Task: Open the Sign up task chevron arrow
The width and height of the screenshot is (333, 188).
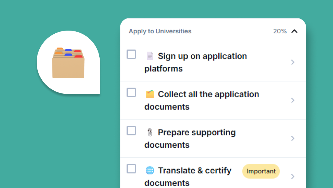Action: 293,62
